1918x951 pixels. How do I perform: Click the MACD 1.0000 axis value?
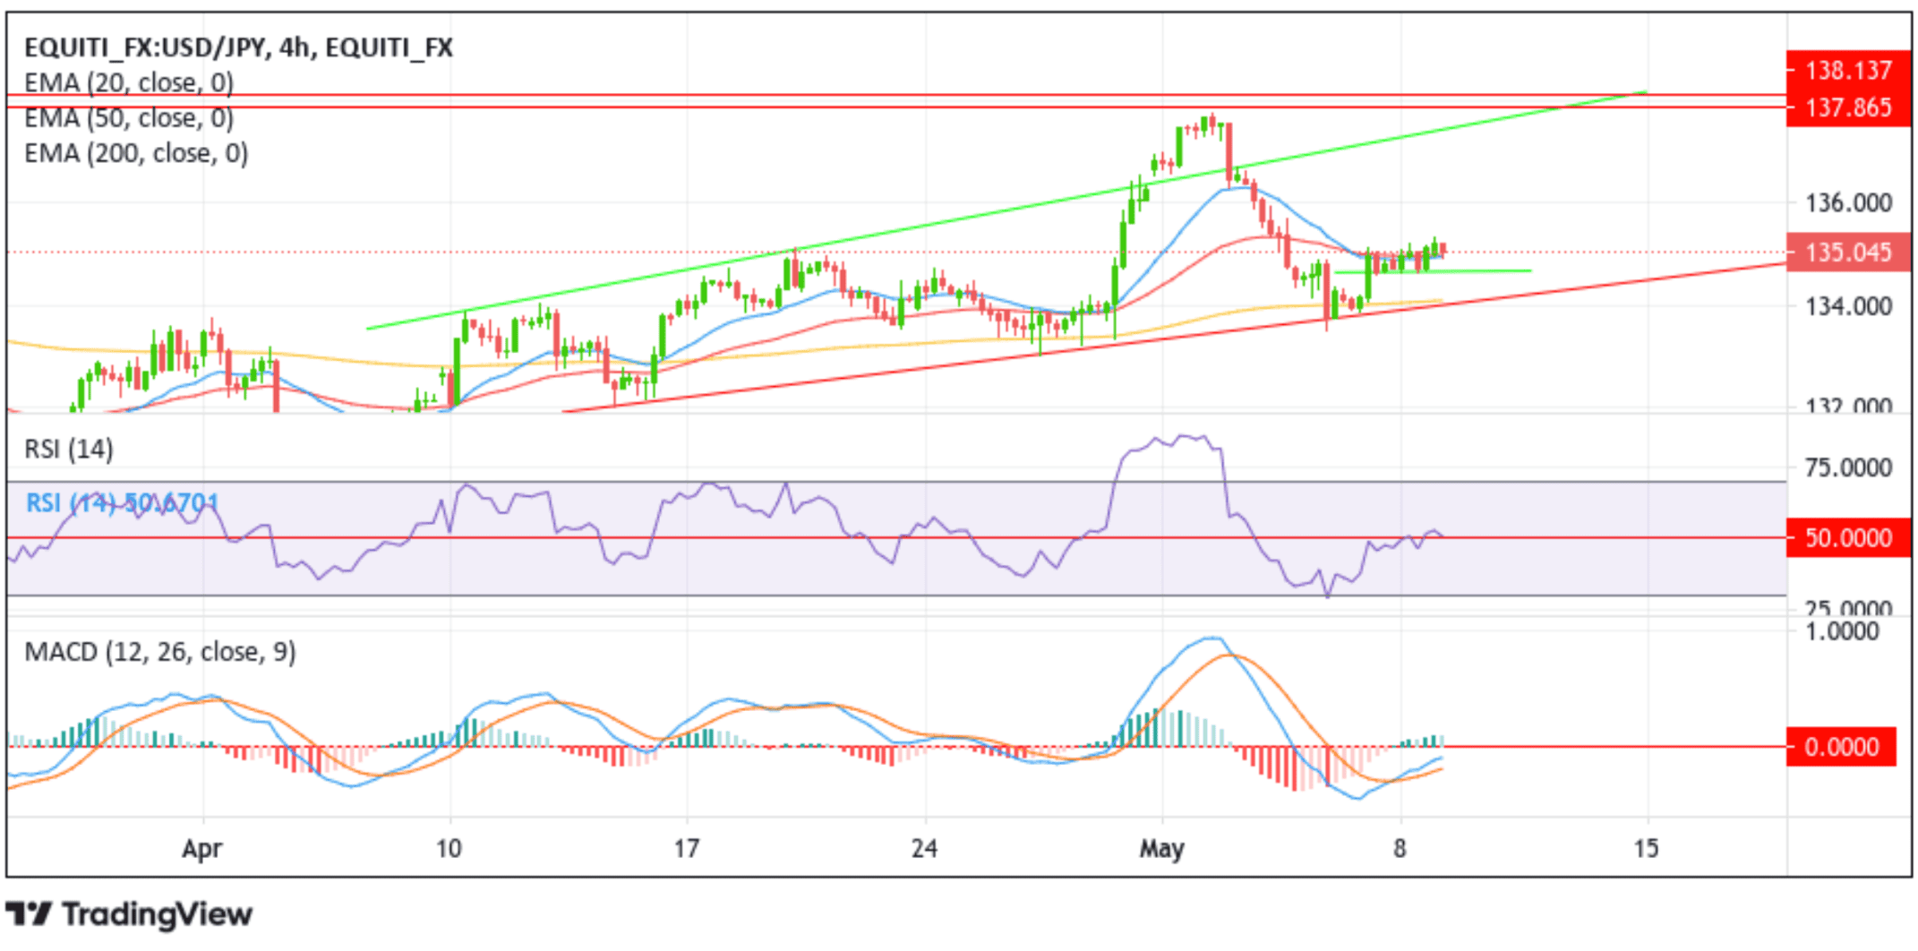point(1841,631)
